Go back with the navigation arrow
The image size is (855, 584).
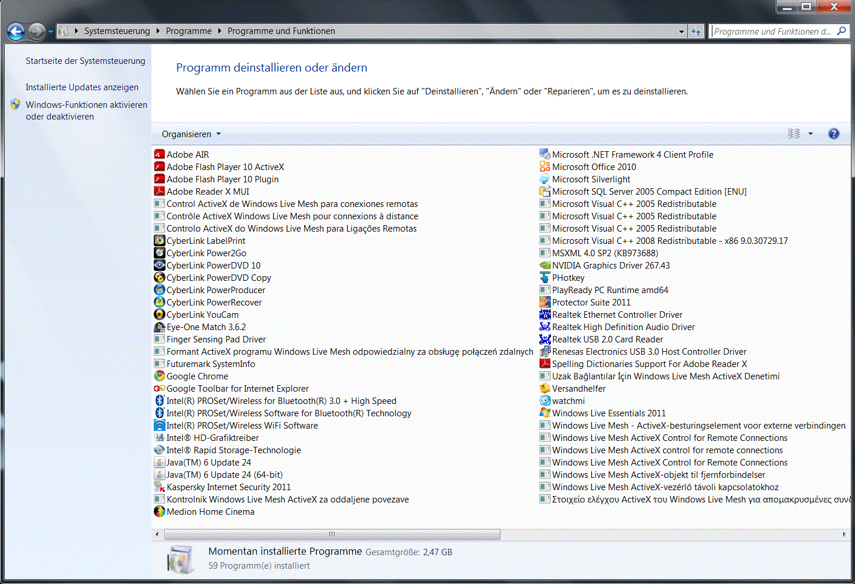[x=16, y=31]
